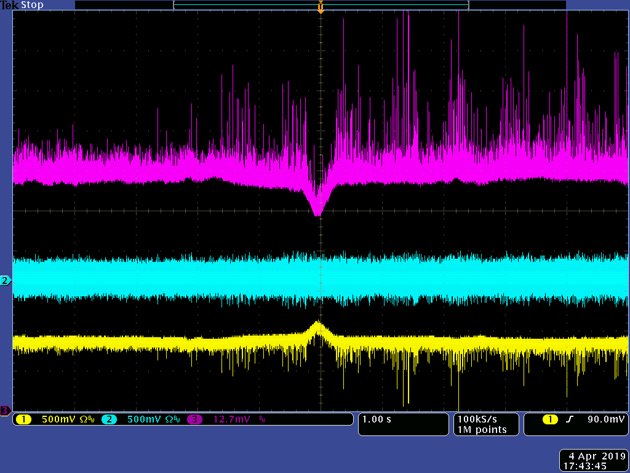This screenshot has height=473, width=630.
Task: Click the trigger source channel 1 badge
Action: (550, 419)
